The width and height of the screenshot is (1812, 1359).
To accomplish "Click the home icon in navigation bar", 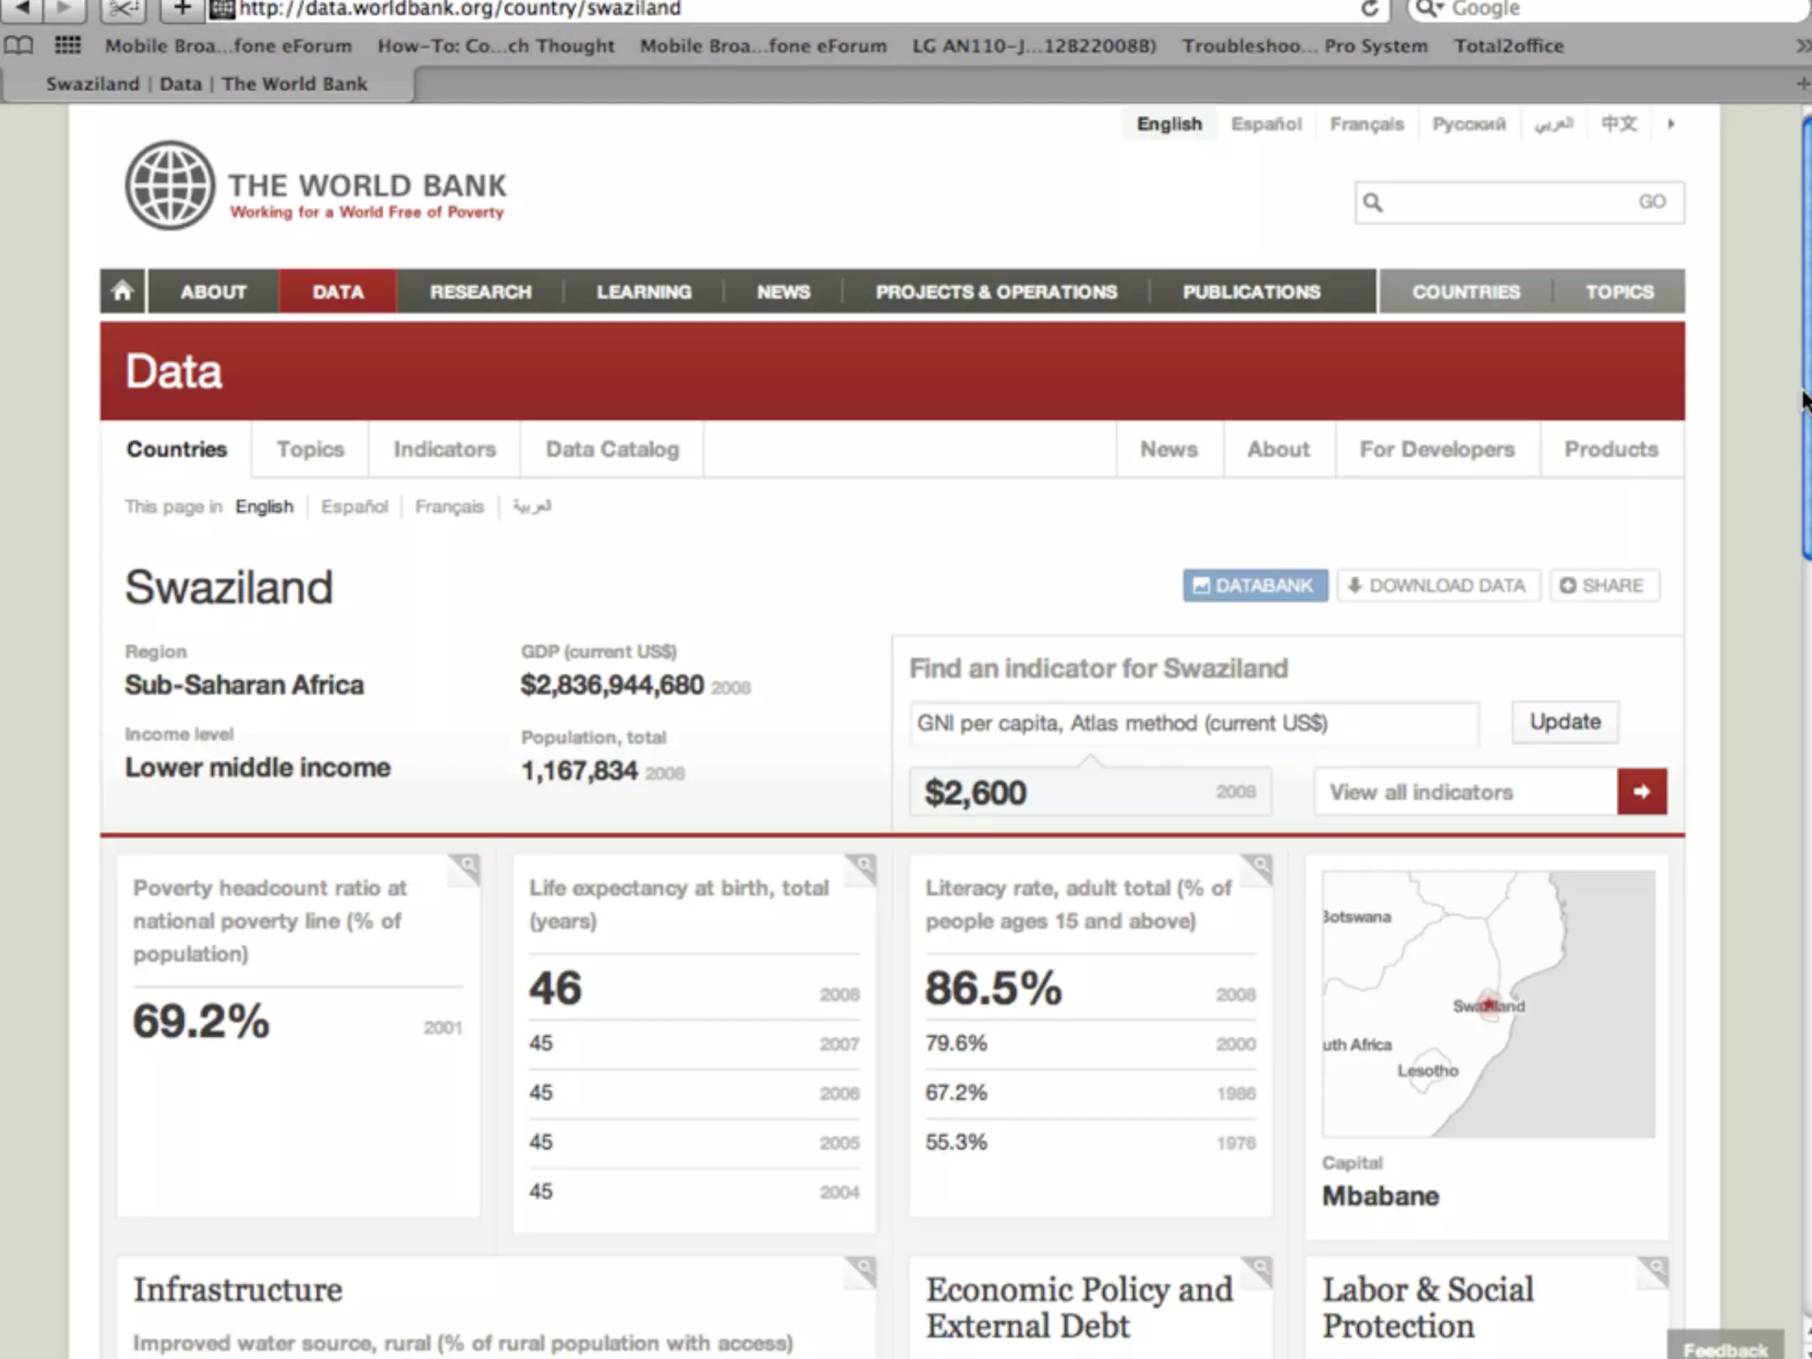I will (122, 291).
